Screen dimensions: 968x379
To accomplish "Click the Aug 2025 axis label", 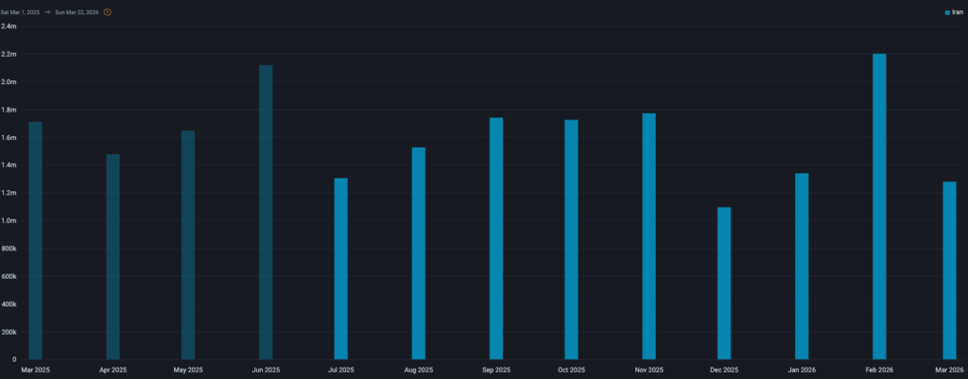I will (x=419, y=370).
